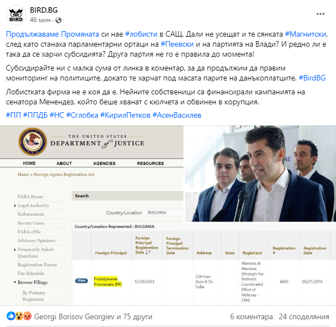Show who reacted: Georgi Borisov Georgiev и 75 други

pyautogui.click(x=93, y=316)
